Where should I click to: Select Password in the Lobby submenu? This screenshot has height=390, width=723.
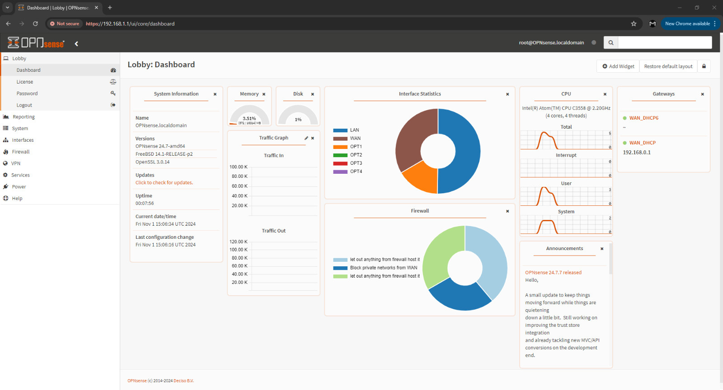(27, 94)
